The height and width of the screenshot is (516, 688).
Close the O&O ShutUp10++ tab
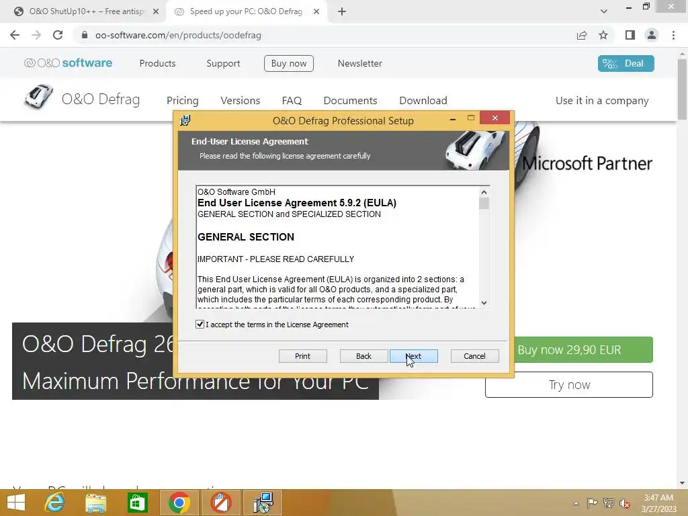(x=156, y=12)
